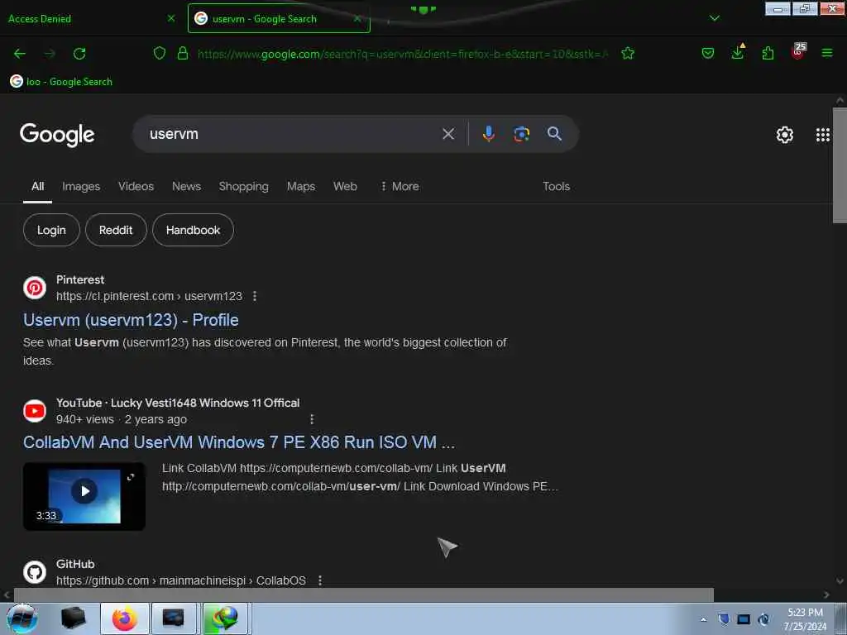Image resolution: width=847 pixels, height=635 pixels.
Task: Open the Pocket save icon
Action: coord(708,53)
